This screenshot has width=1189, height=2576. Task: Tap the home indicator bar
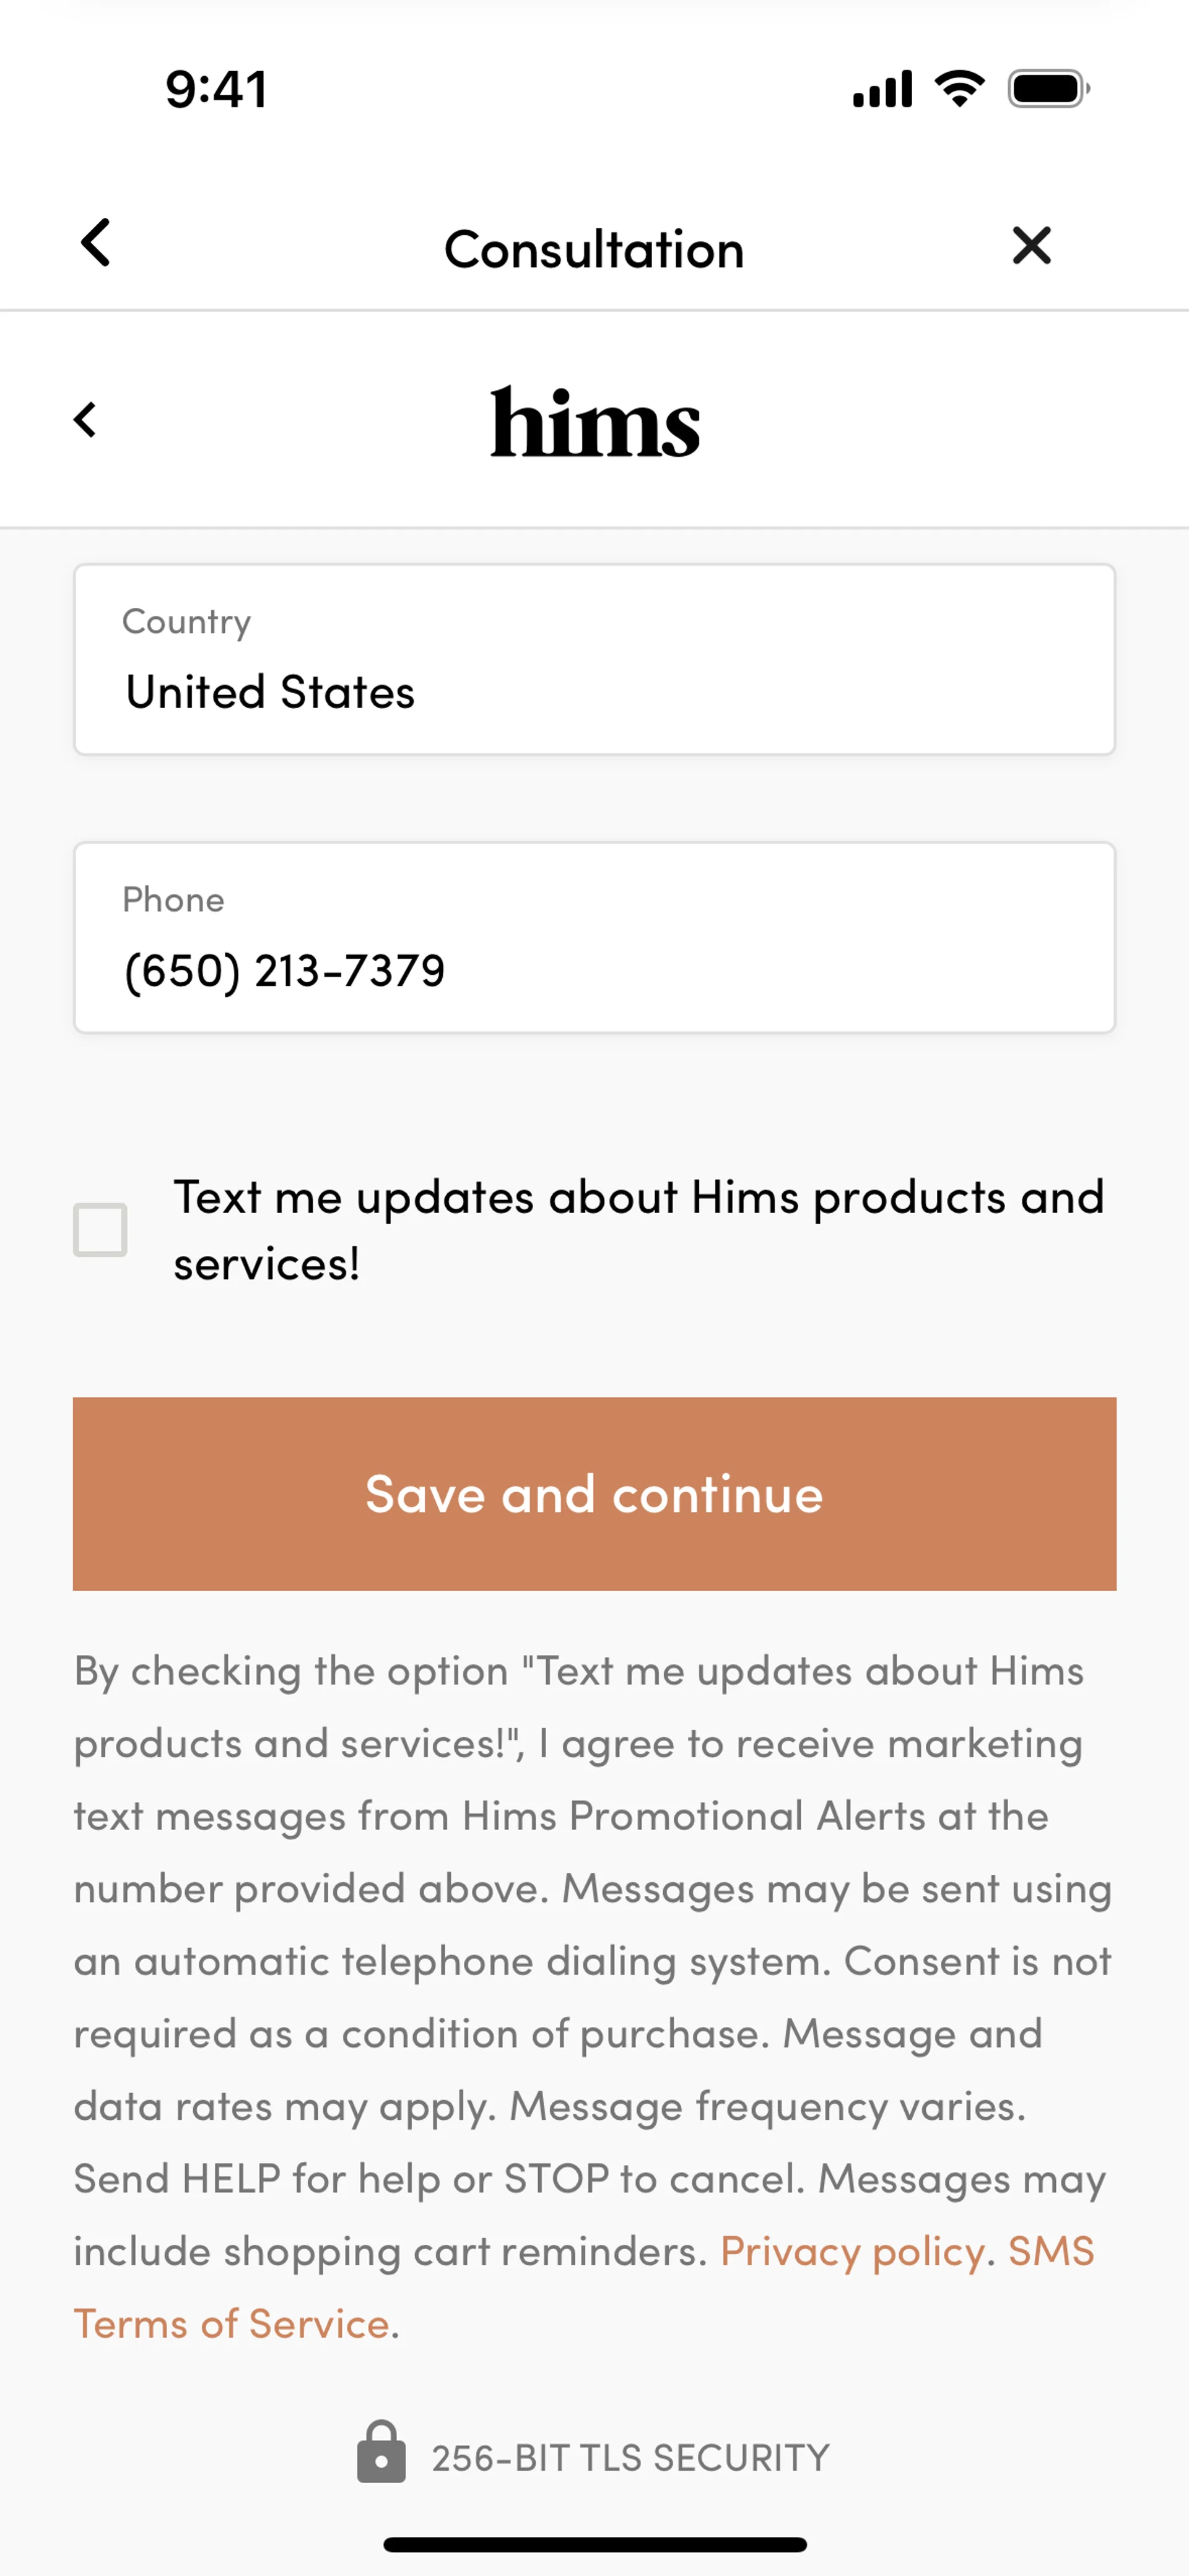[594, 2544]
